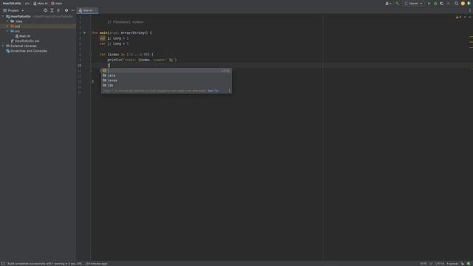Screen dimensions: 473x266
Task: Open Search Everywhere magnifier icon
Action: pos(457,4)
